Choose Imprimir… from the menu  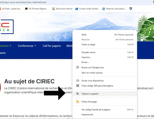point(87,57)
